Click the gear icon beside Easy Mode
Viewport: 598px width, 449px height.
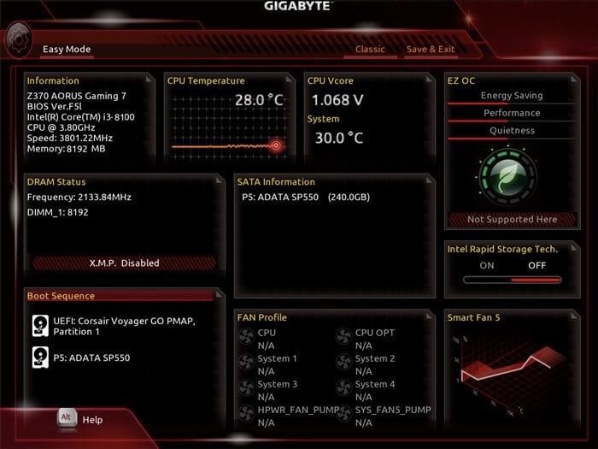pyautogui.click(x=18, y=40)
